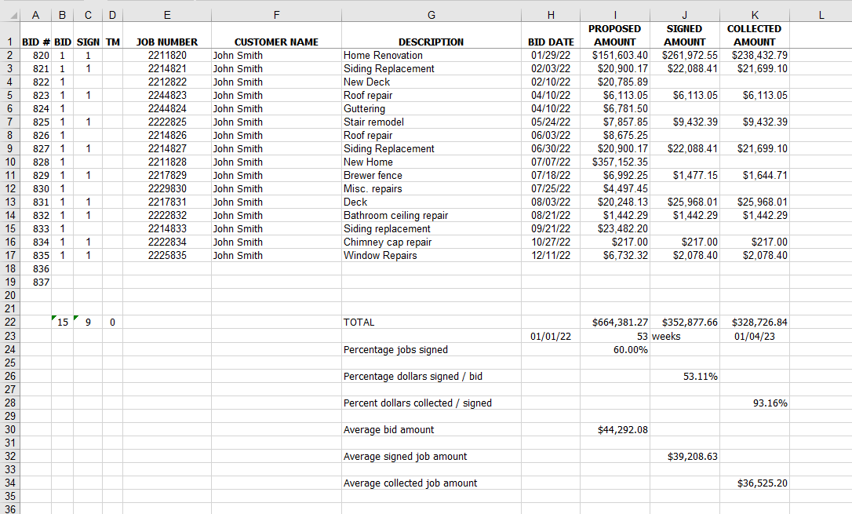Select column header K for COLLECTED AMOUNT
The image size is (852, 514).
(754, 14)
